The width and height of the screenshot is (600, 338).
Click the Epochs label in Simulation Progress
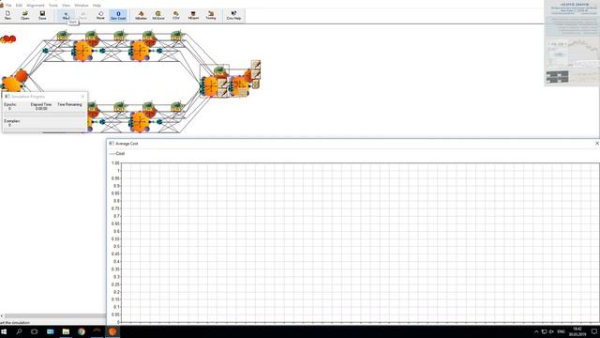tap(10, 104)
